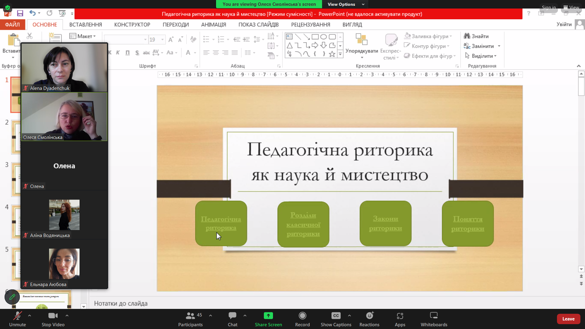Screen dimensions: 585x329
Task: Stop Video camera toggle
Action: (53, 319)
